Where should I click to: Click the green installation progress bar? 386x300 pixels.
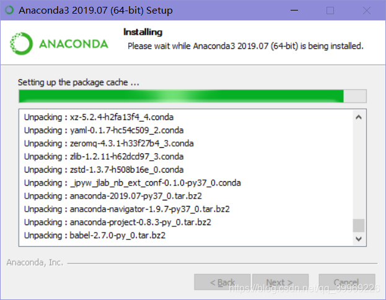193,96
